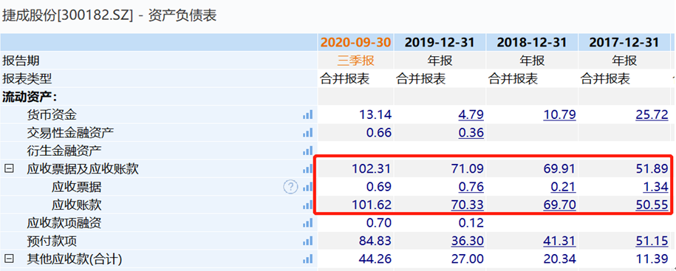
Task: Click the 三季报 report period cell
Action: (355, 61)
